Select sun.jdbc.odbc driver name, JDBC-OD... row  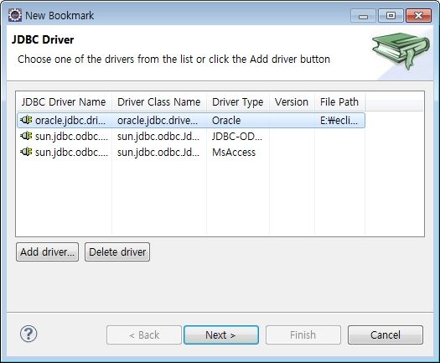[x=71, y=137]
